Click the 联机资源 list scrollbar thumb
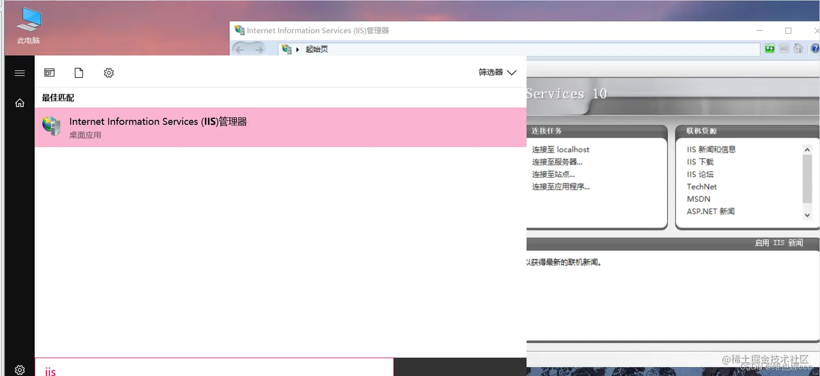Image resolution: width=820 pixels, height=376 pixels. (807, 179)
